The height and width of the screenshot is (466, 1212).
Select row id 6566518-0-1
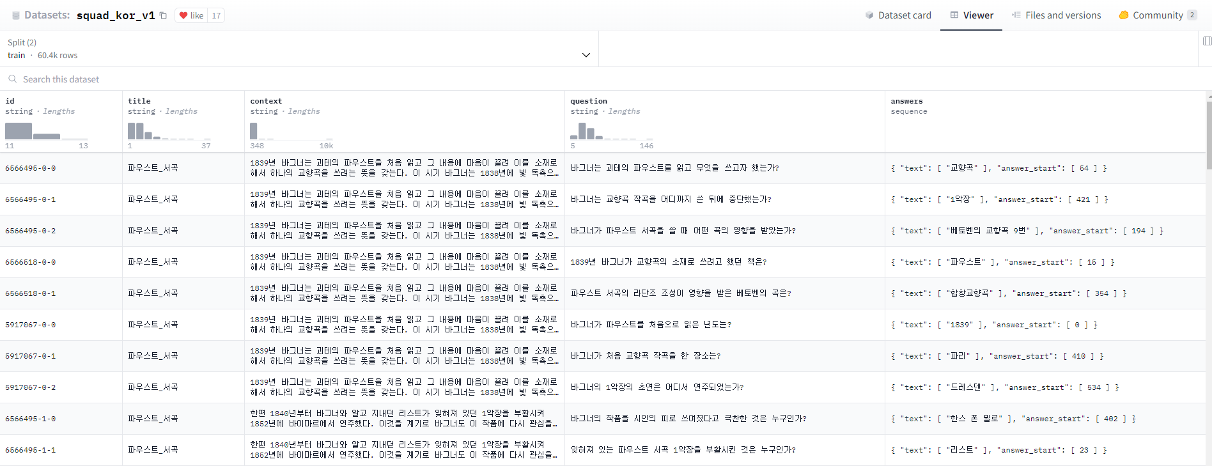[31, 293]
